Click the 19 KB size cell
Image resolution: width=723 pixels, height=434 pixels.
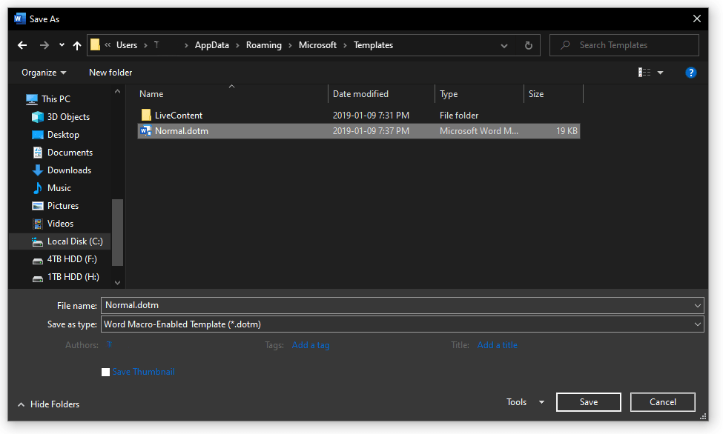[567, 131]
